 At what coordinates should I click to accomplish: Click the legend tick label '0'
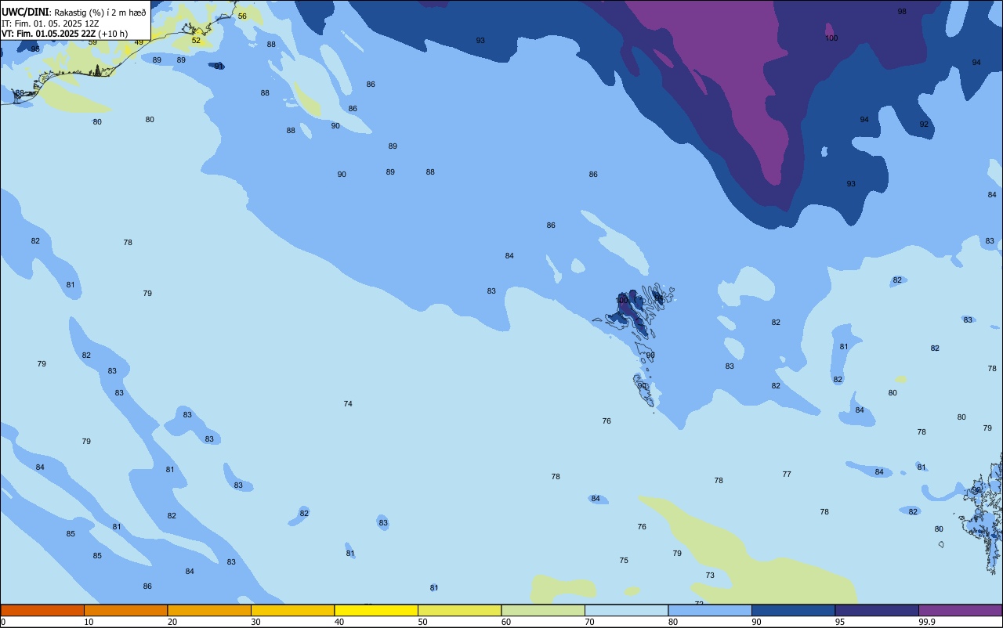3,622
